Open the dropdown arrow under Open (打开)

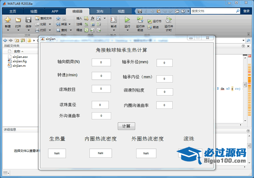pyautogui.click(x=18, y=30)
